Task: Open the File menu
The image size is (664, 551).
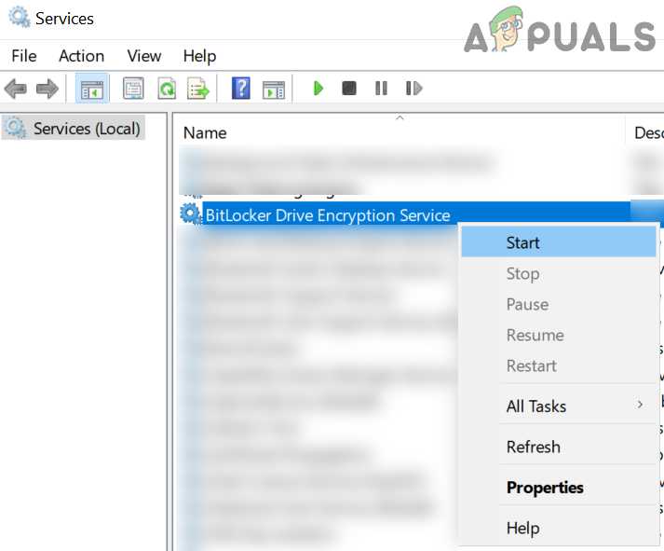Action: pyautogui.click(x=24, y=56)
